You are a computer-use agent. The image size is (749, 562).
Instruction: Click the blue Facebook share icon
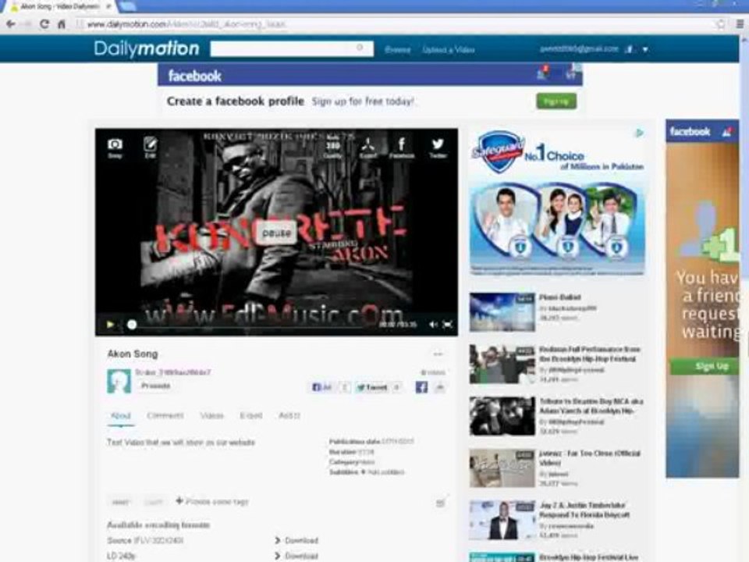tap(421, 387)
